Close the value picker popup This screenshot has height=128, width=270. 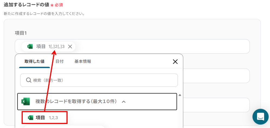(175, 62)
